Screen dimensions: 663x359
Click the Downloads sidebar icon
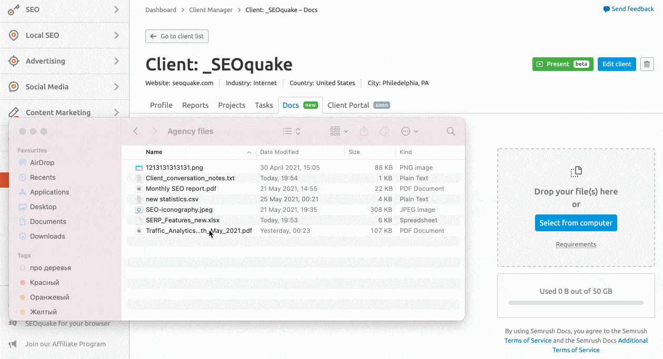pos(23,237)
